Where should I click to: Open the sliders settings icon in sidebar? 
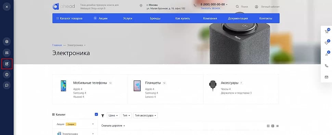click(x=7, y=53)
